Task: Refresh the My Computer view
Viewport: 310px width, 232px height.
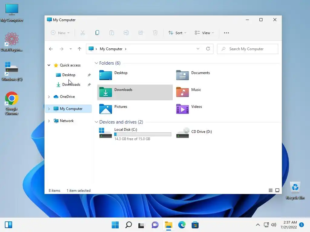Action: coord(208,49)
